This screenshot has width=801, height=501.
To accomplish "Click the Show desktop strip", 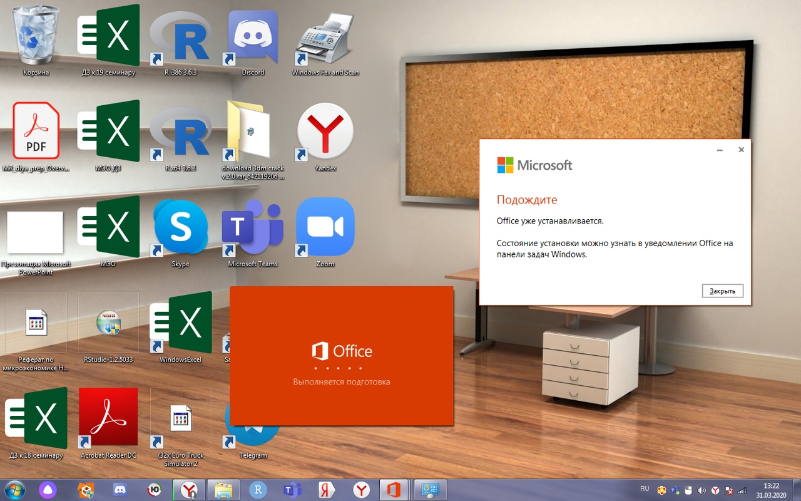I will point(796,490).
